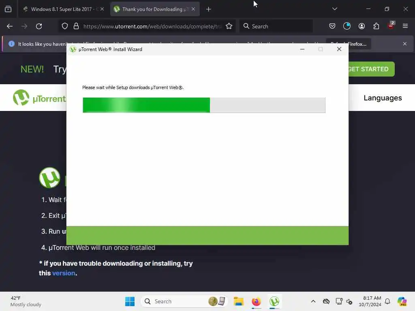Click the Firefox Search field

[x=276, y=26]
